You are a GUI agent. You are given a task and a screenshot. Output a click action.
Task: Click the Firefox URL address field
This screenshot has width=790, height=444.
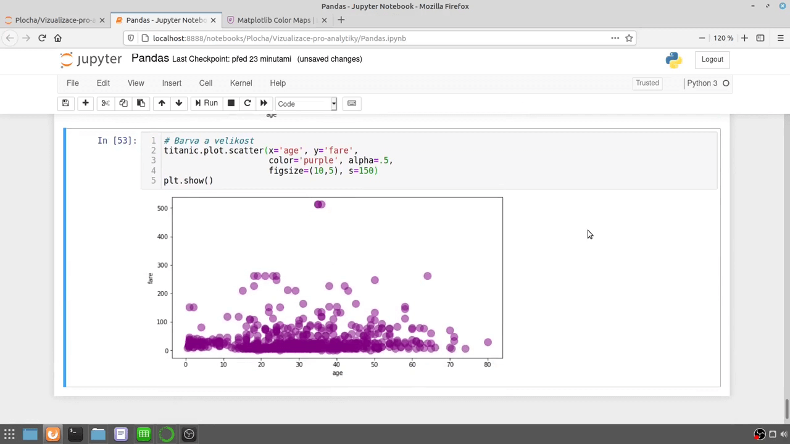(x=370, y=38)
